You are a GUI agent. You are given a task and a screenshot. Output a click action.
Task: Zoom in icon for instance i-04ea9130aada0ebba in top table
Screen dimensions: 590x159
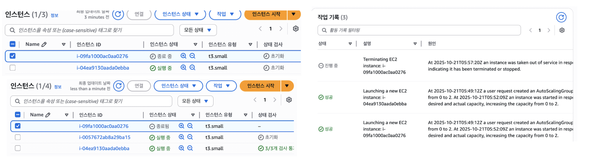click(x=184, y=68)
